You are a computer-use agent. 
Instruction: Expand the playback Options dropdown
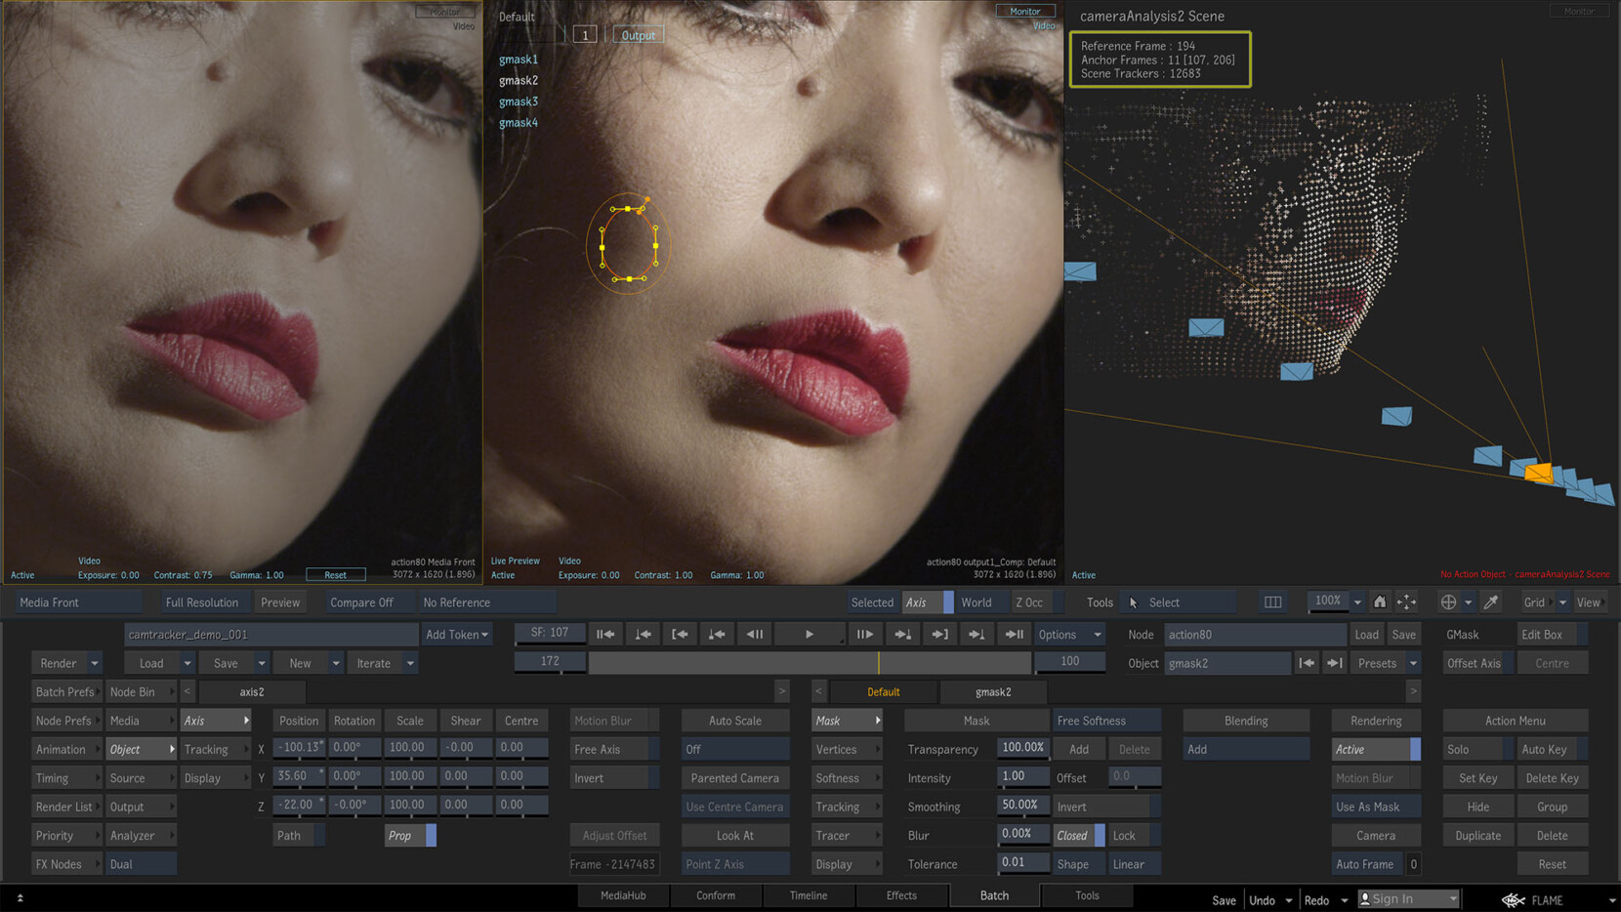[1068, 635]
